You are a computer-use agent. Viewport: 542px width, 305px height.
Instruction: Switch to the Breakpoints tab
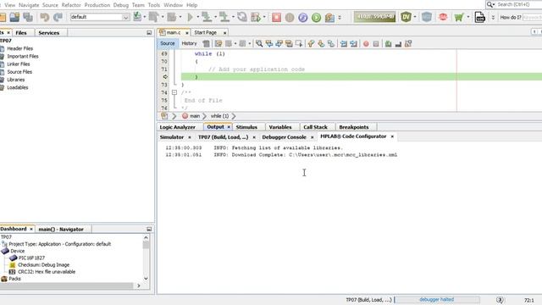pos(354,127)
